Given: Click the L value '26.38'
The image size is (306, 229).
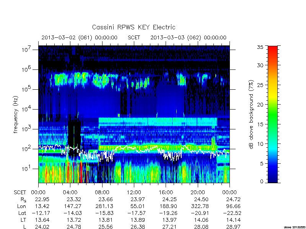Looking at the screenshot, I should 137,227.
